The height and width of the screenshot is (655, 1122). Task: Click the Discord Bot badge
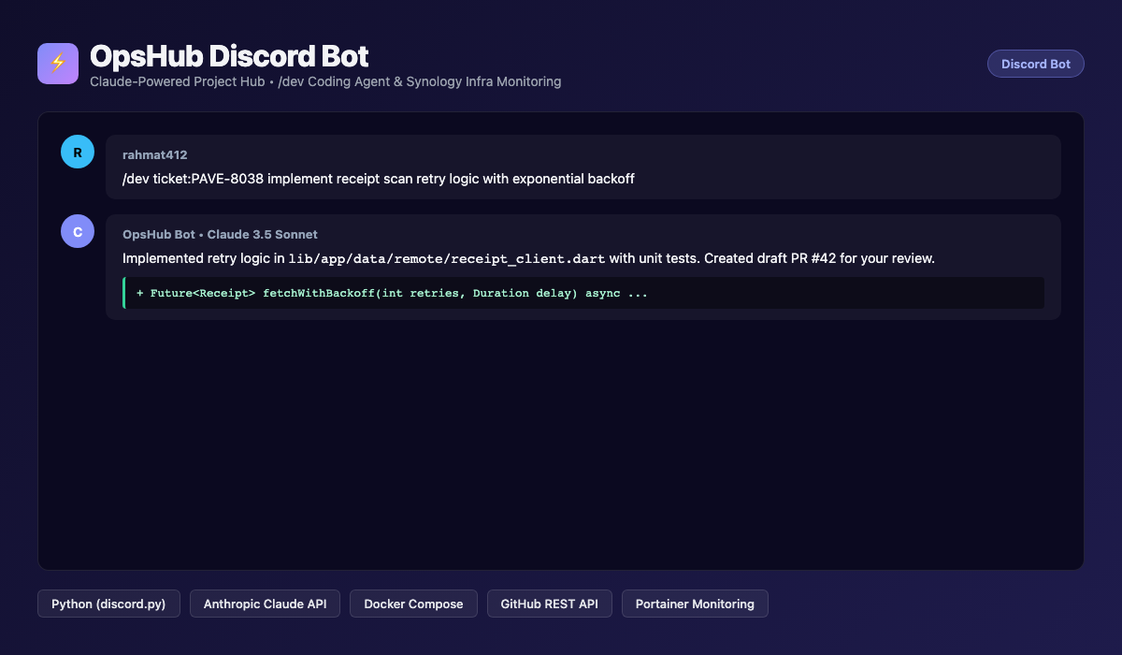point(1036,64)
